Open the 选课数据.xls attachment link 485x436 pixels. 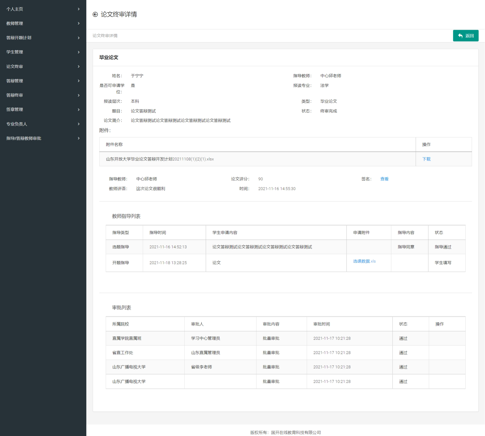click(x=364, y=261)
